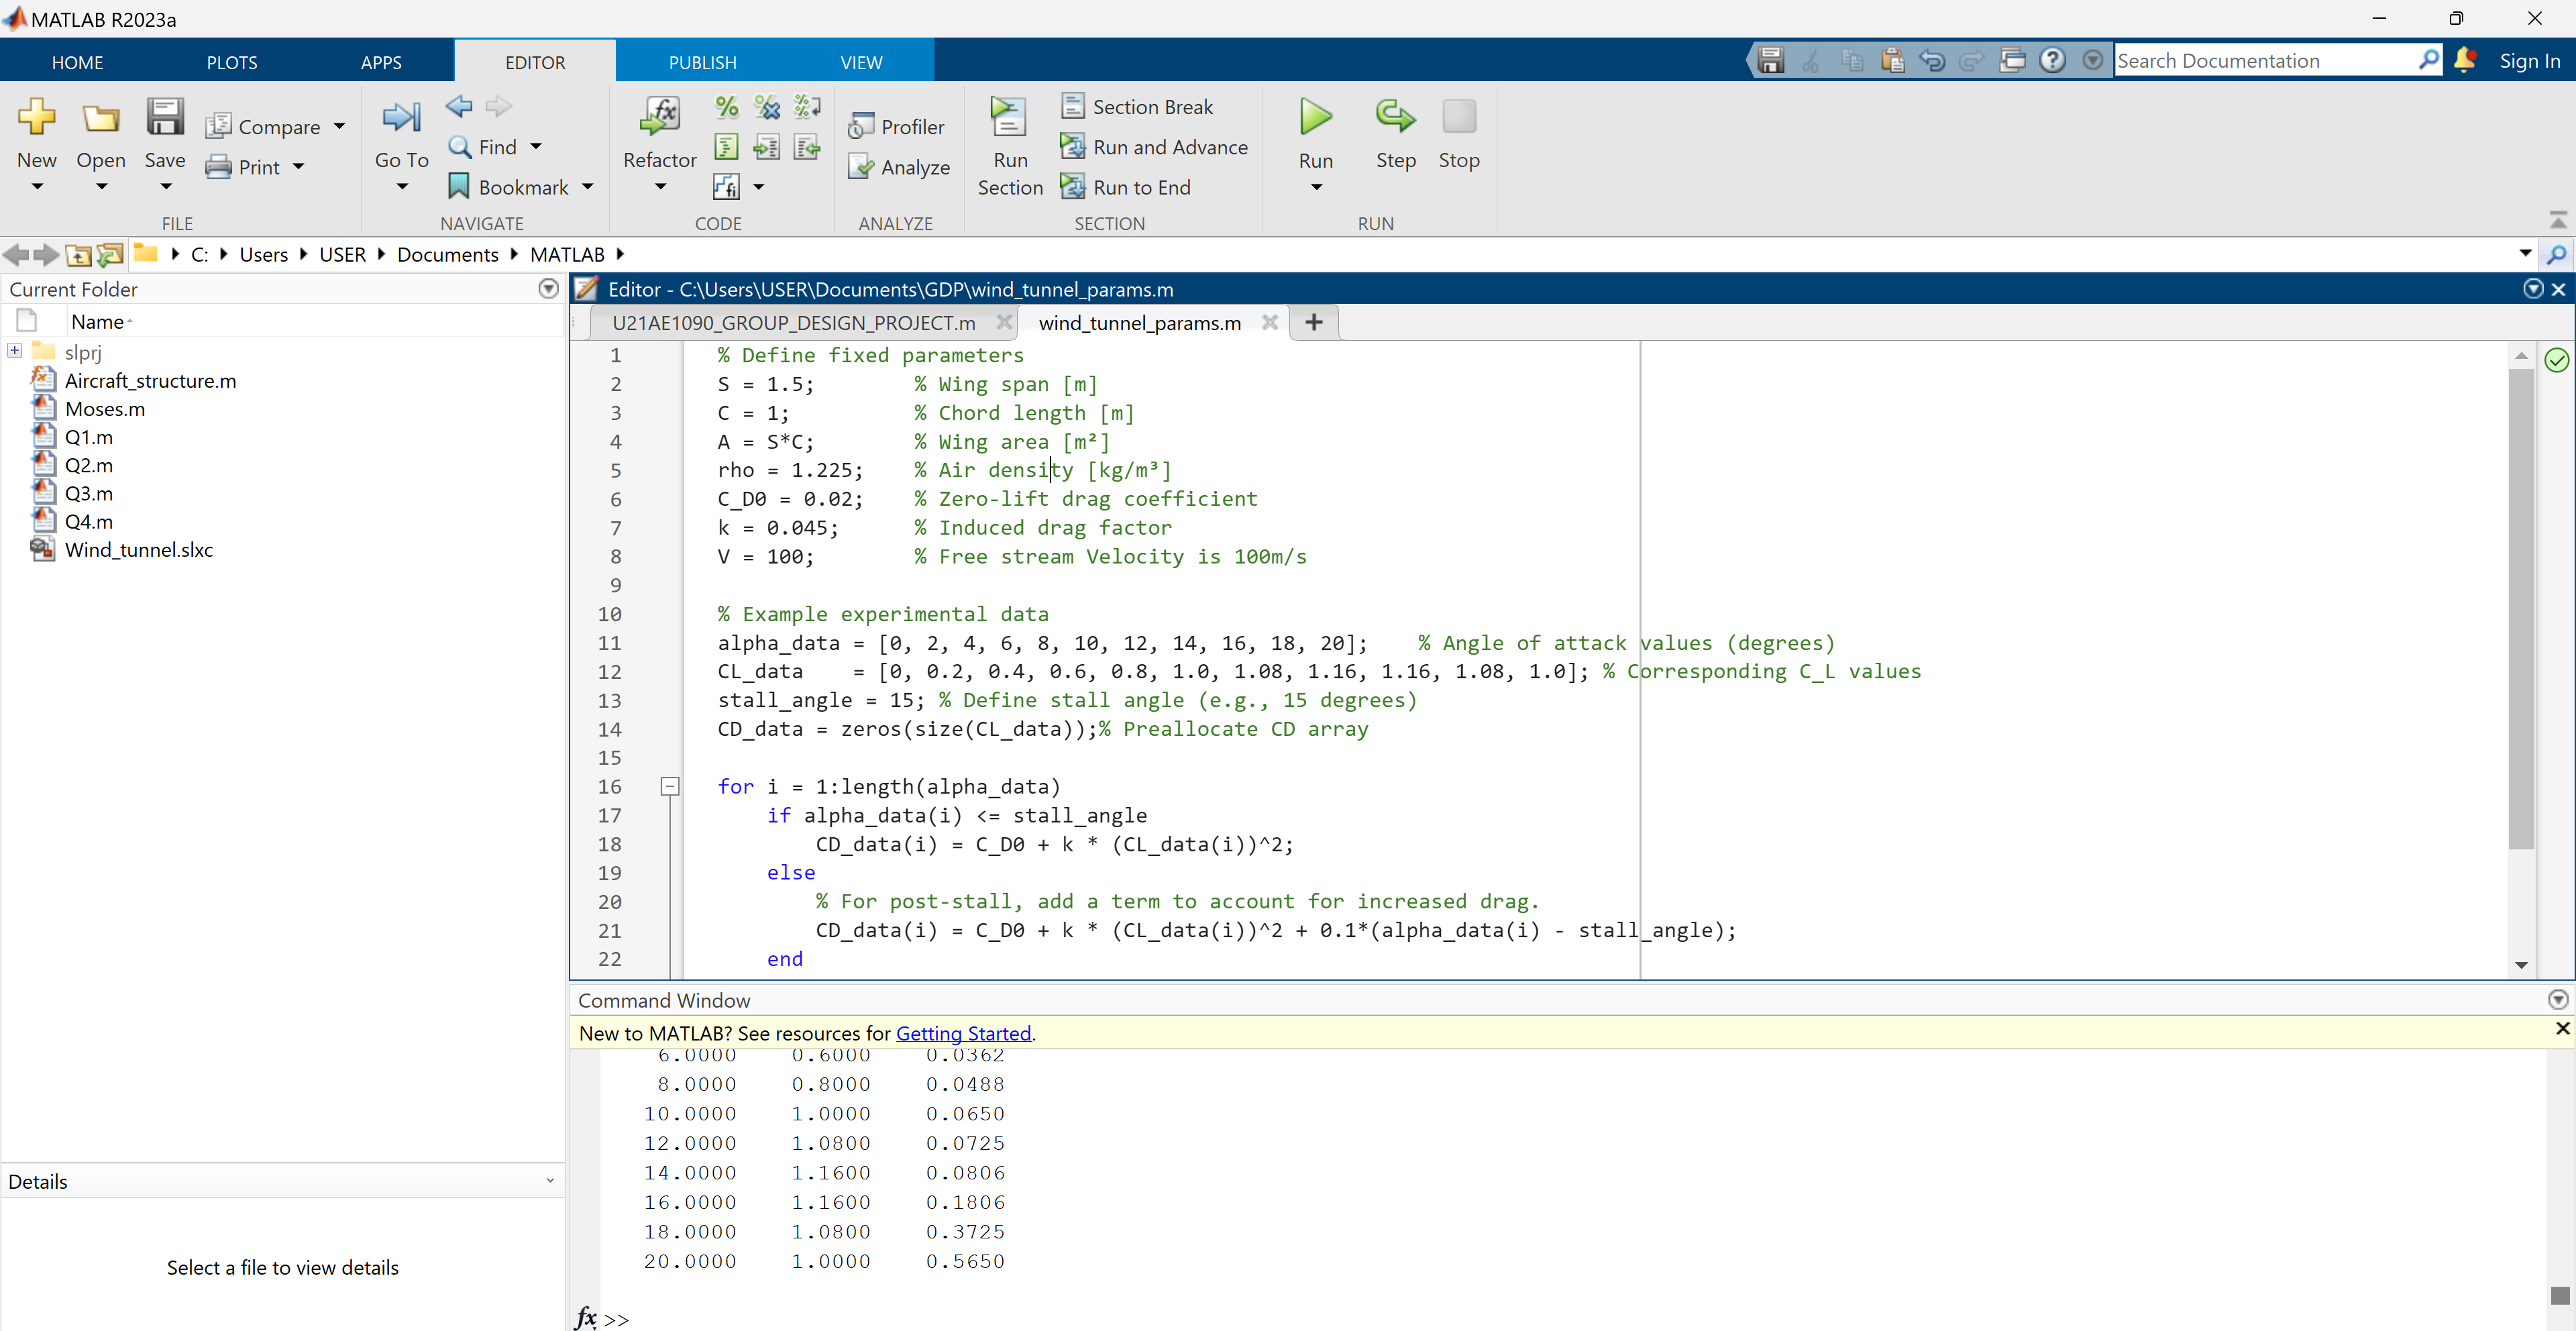Click the Step icon
Image resolution: width=2576 pixels, height=1331 pixels.
pos(1395,118)
